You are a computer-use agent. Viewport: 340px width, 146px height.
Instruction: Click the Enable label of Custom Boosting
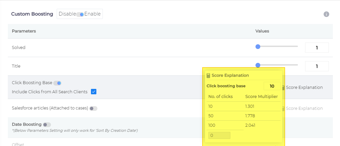click(x=92, y=14)
